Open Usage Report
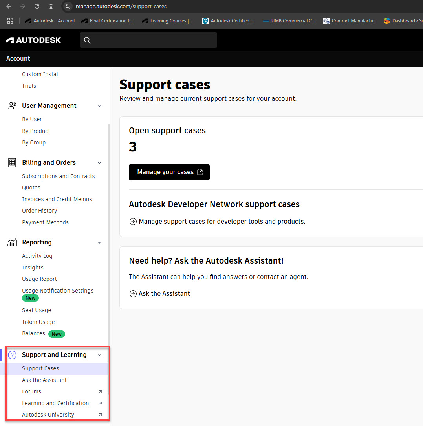Screen dimensions: 423x426 tap(39, 279)
